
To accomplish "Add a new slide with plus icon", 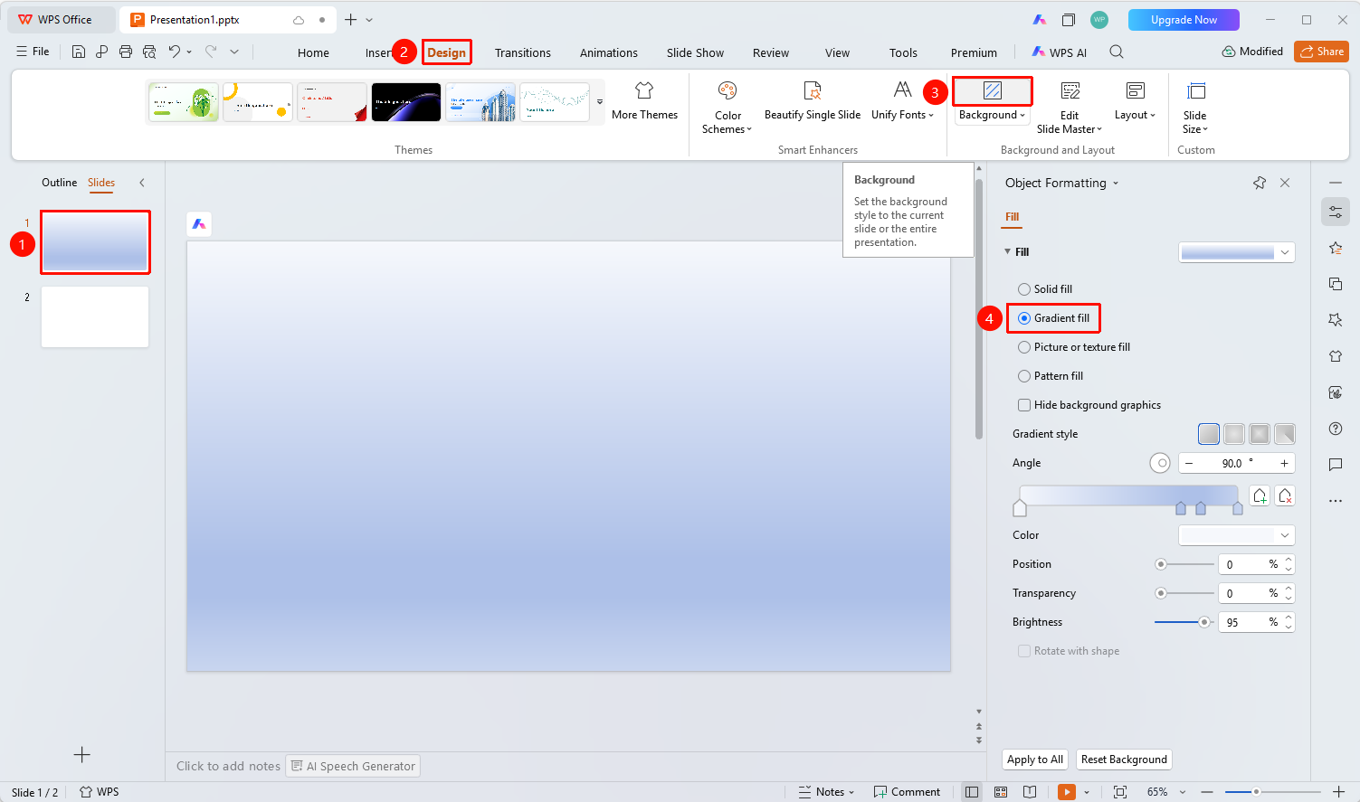I will 81,755.
